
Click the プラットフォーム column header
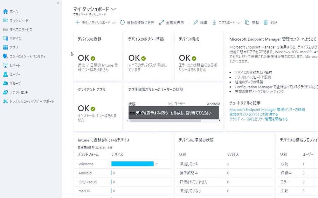(x=88, y=155)
